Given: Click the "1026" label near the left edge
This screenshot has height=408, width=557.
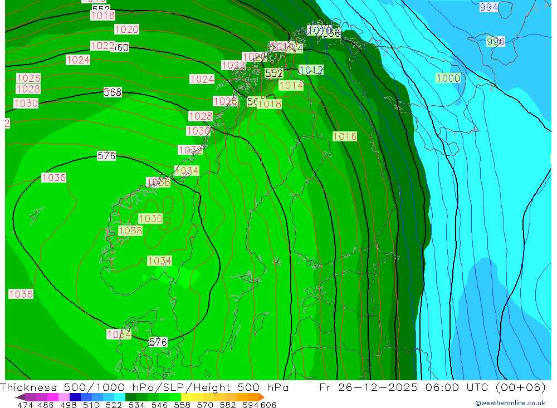Looking at the screenshot, I should (x=28, y=78).
